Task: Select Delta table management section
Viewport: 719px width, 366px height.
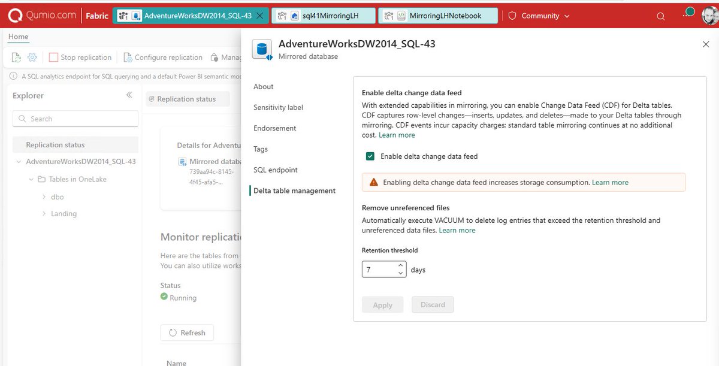Action: tap(295, 190)
